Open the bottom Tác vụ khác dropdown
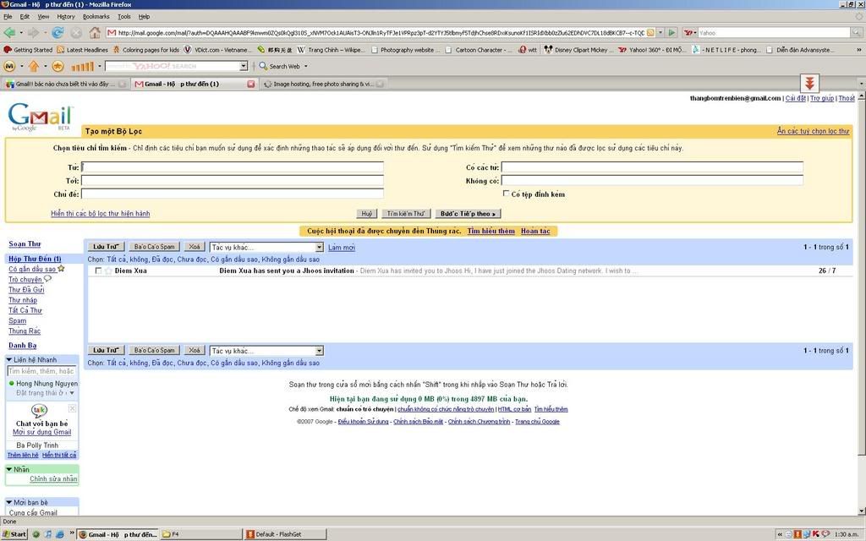The height and width of the screenshot is (541, 866). pos(266,351)
